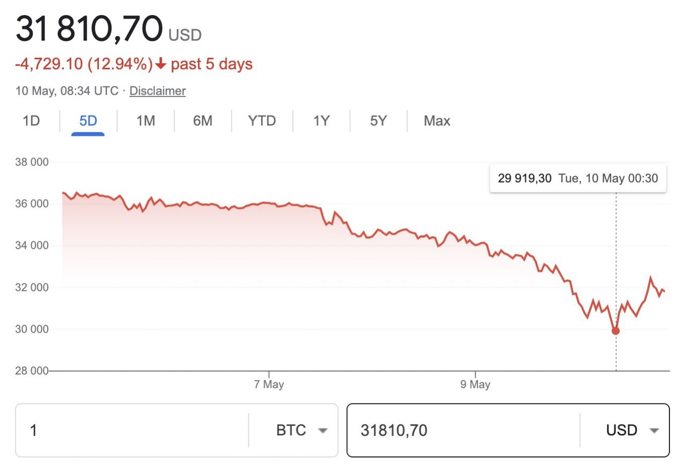Click the red down arrow indicator

161,65
